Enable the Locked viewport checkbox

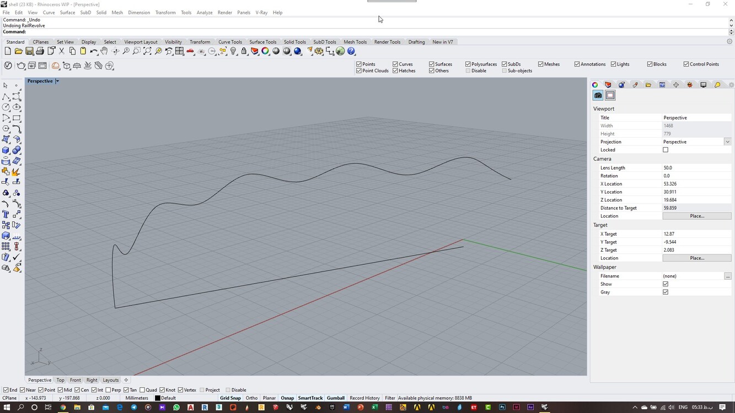coord(666,150)
